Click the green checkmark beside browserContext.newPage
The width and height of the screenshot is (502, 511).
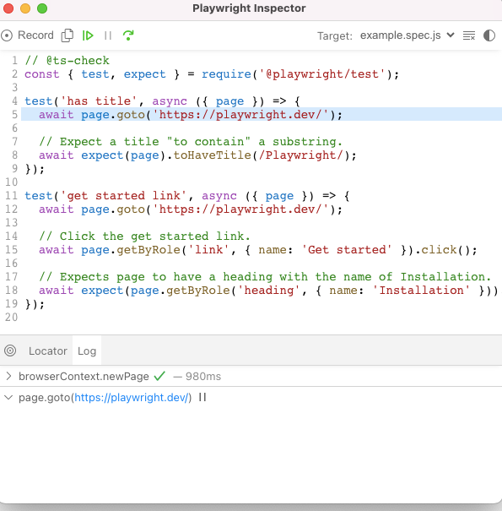click(159, 376)
